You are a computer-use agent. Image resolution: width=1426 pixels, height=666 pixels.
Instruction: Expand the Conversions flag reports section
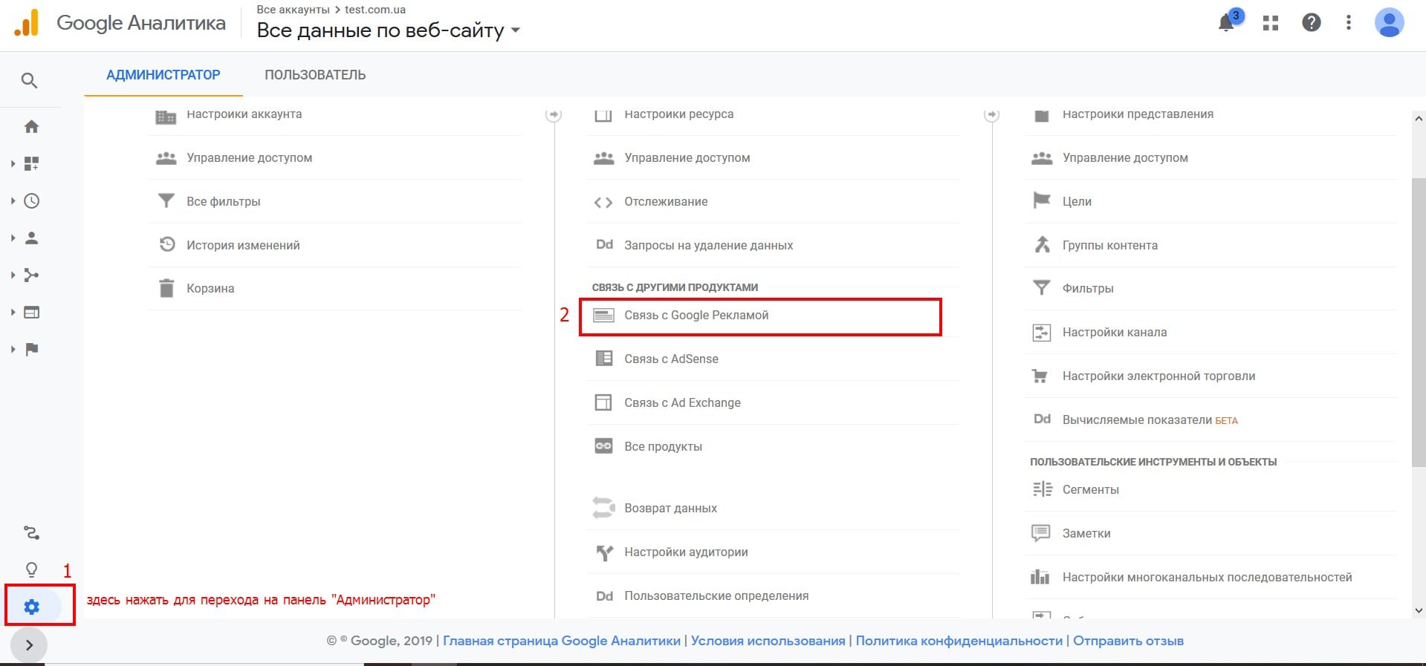(x=30, y=350)
